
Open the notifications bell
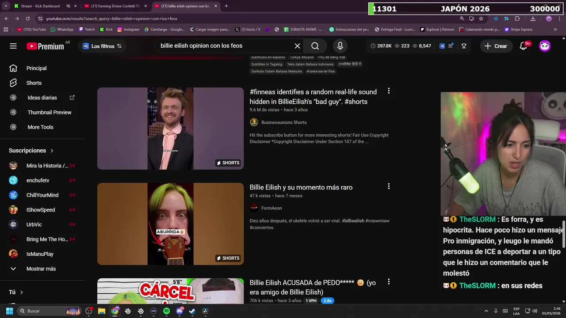point(523,46)
